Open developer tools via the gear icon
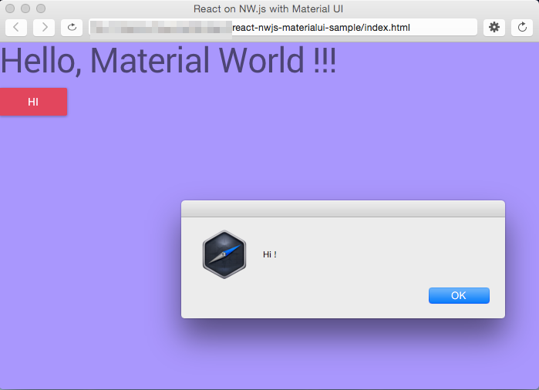The width and height of the screenshot is (539, 390). pos(494,28)
